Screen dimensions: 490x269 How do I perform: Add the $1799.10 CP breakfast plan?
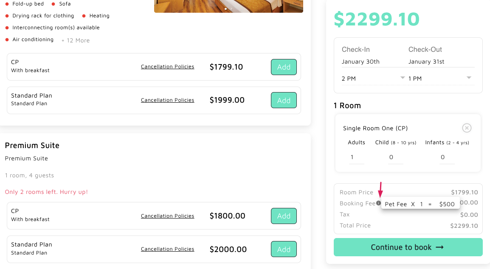click(x=284, y=67)
